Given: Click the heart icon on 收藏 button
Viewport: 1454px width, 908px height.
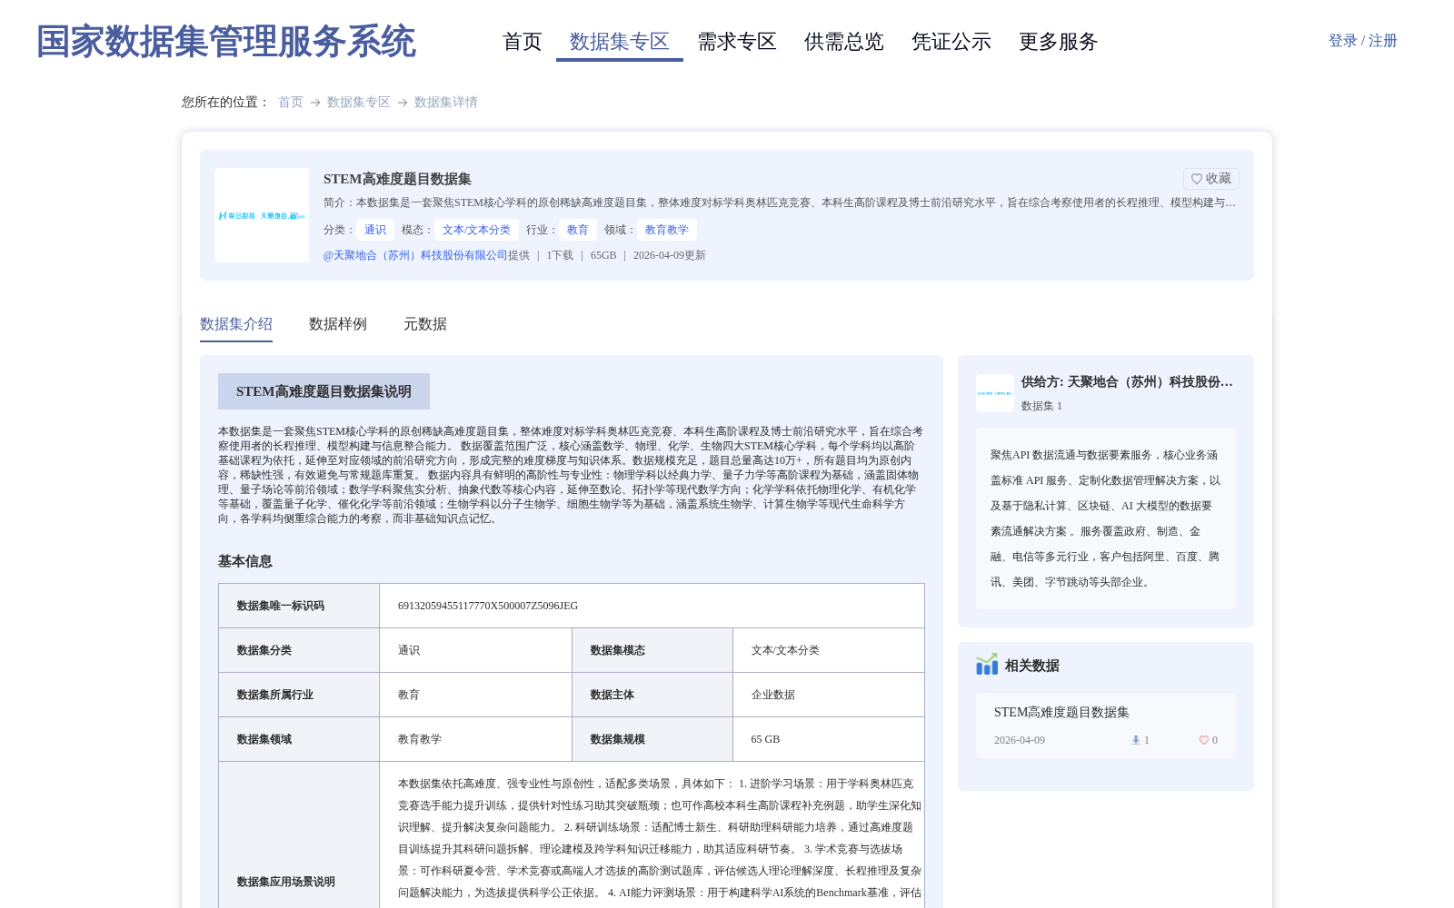Looking at the screenshot, I should tap(1197, 179).
